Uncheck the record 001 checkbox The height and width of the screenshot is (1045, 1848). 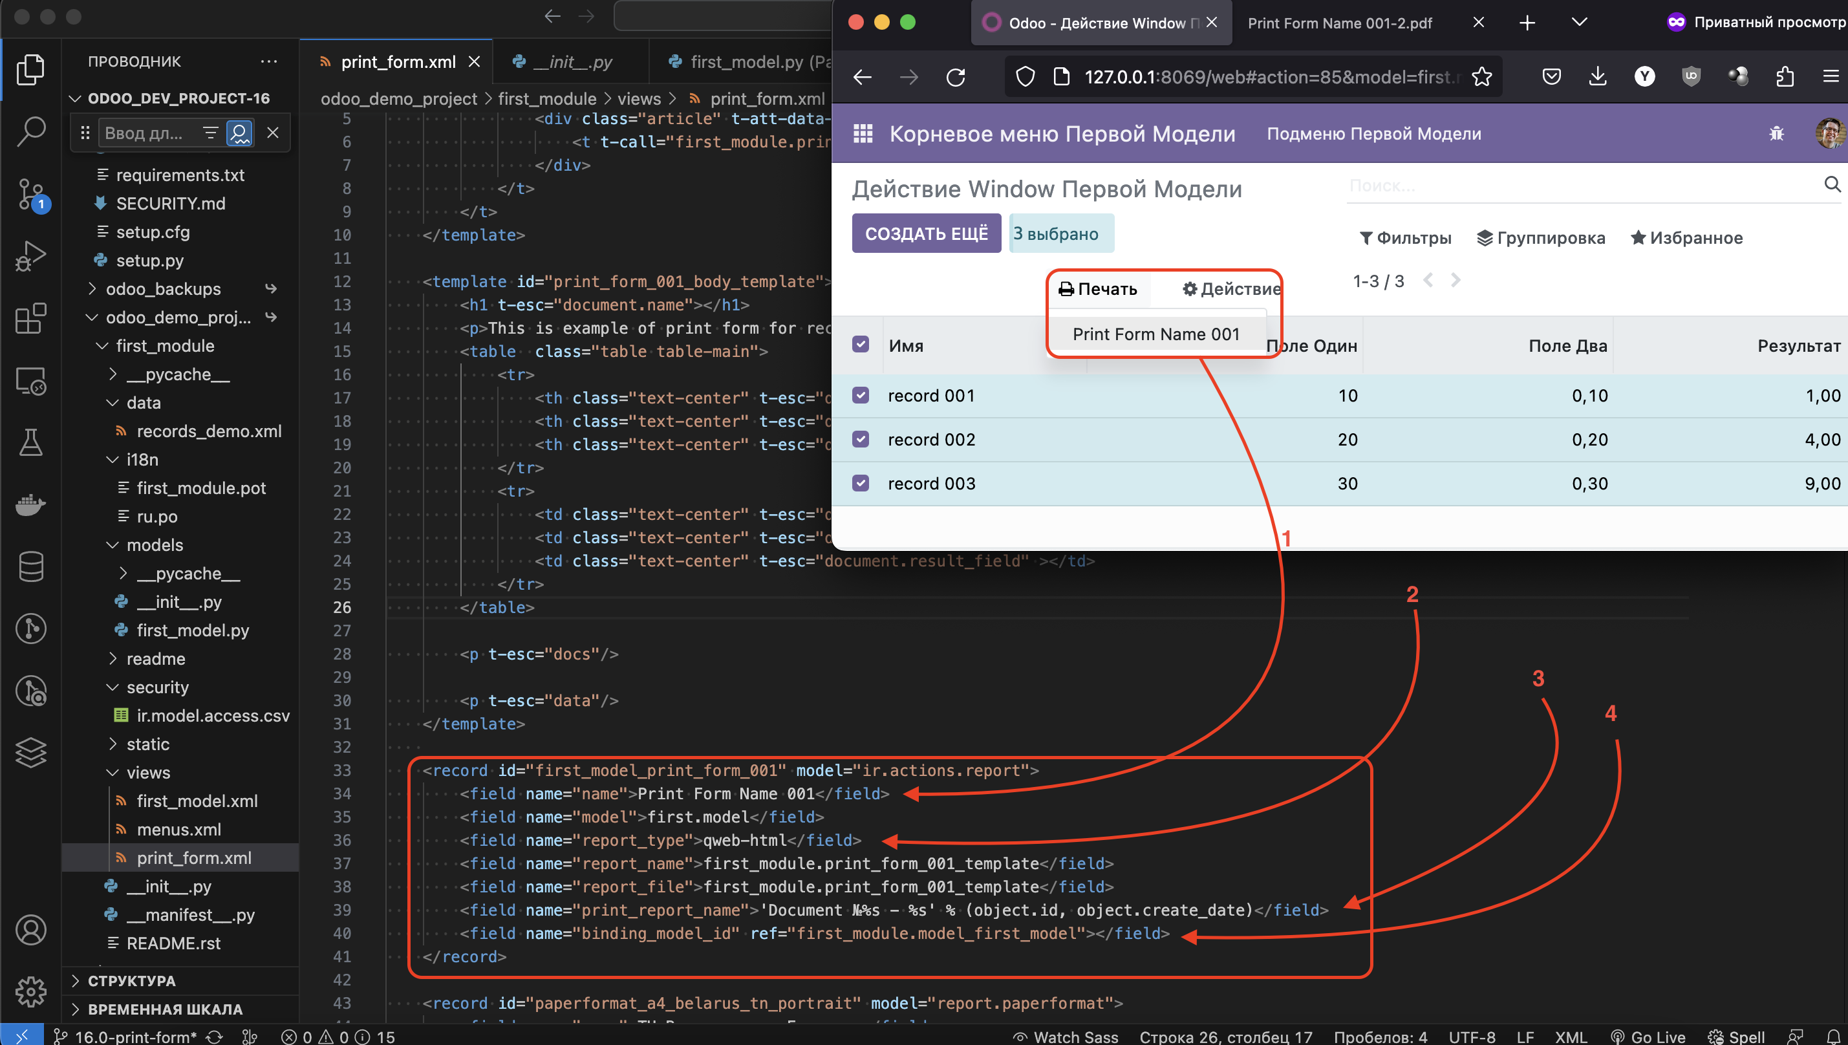point(861,396)
